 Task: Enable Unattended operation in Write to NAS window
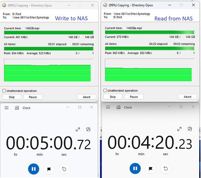pyautogui.click(x=4, y=91)
